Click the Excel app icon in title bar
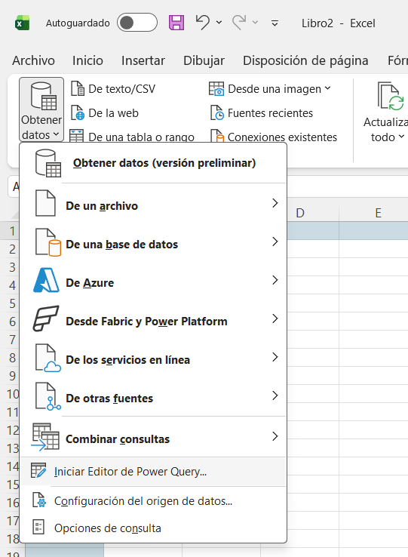Image resolution: width=408 pixels, height=557 pixels. click(22, 23)
